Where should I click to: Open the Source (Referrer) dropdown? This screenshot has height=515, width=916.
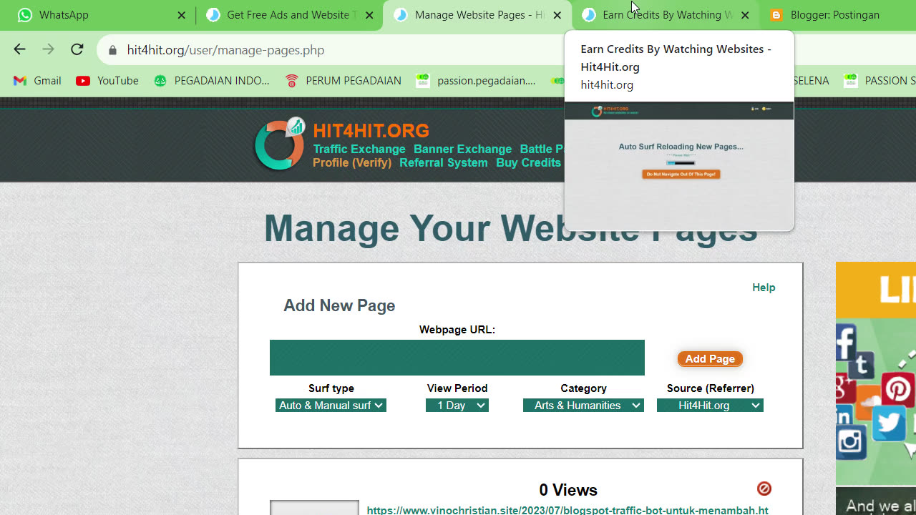point(710,406)
